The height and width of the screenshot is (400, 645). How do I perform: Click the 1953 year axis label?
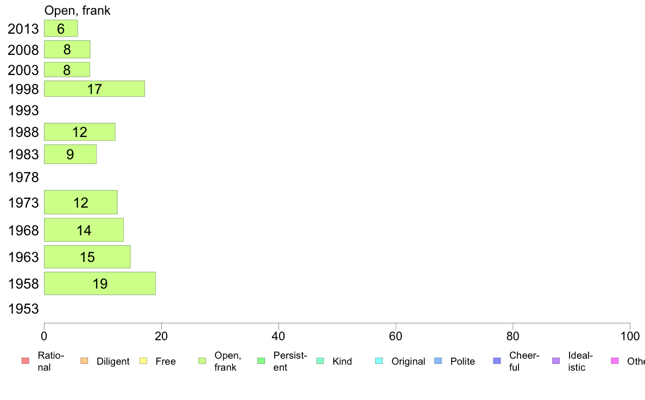pyautogui.click(x=23, y=309)
